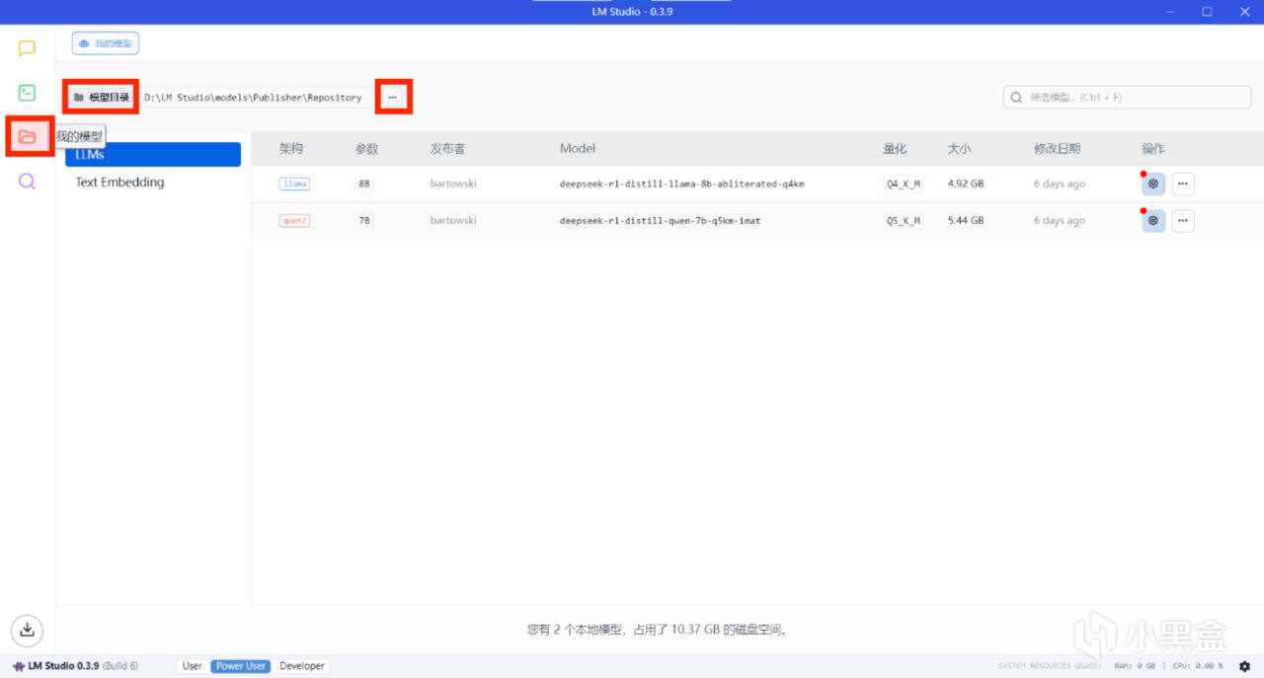Image resolution: width=1264 pixels, height=678 pixels.
Task: Switch to User mode
Action: tap(193, 666)
